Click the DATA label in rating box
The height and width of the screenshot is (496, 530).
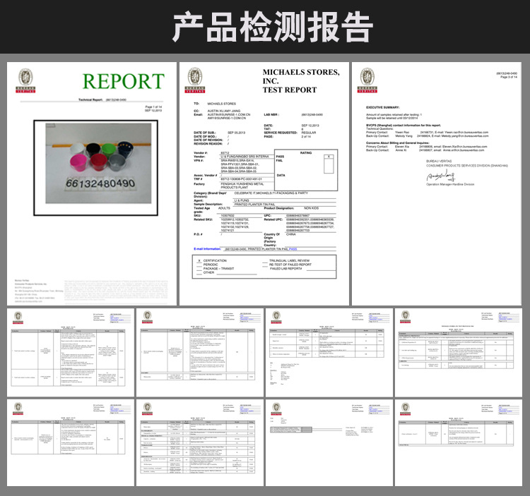pos(281,176)
